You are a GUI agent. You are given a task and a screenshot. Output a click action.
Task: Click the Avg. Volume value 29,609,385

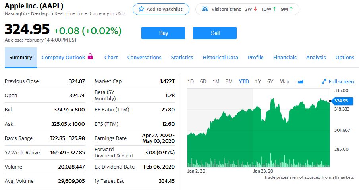pyautogui.click(x=71, y=181)
